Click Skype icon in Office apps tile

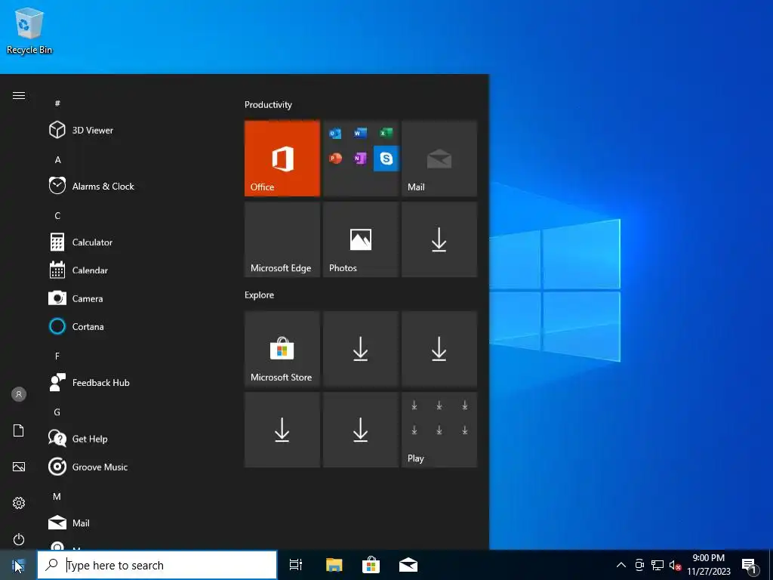tap(386, 159)
